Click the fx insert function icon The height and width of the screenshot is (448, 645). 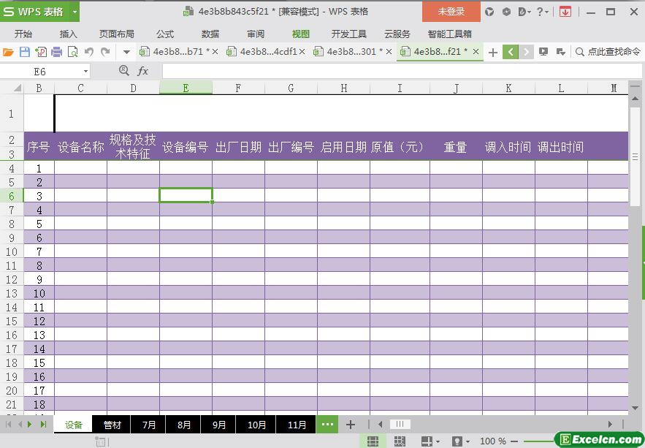coord(143,71)
